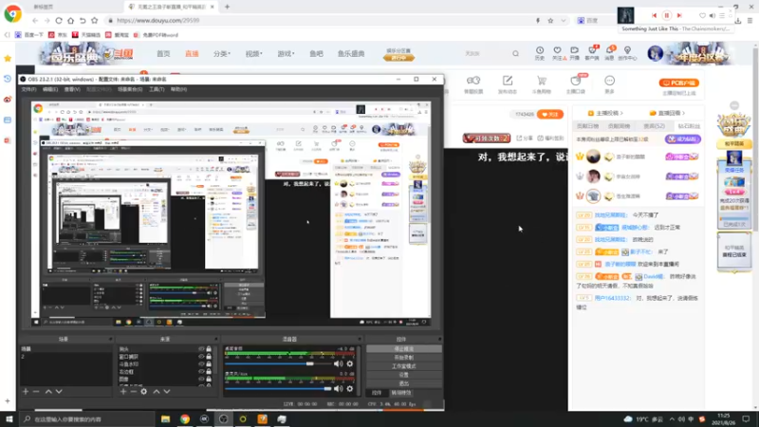Open source properties gear in sources toolbar
The height and width of the screenshot is (427, 759).
coord(144,391)
